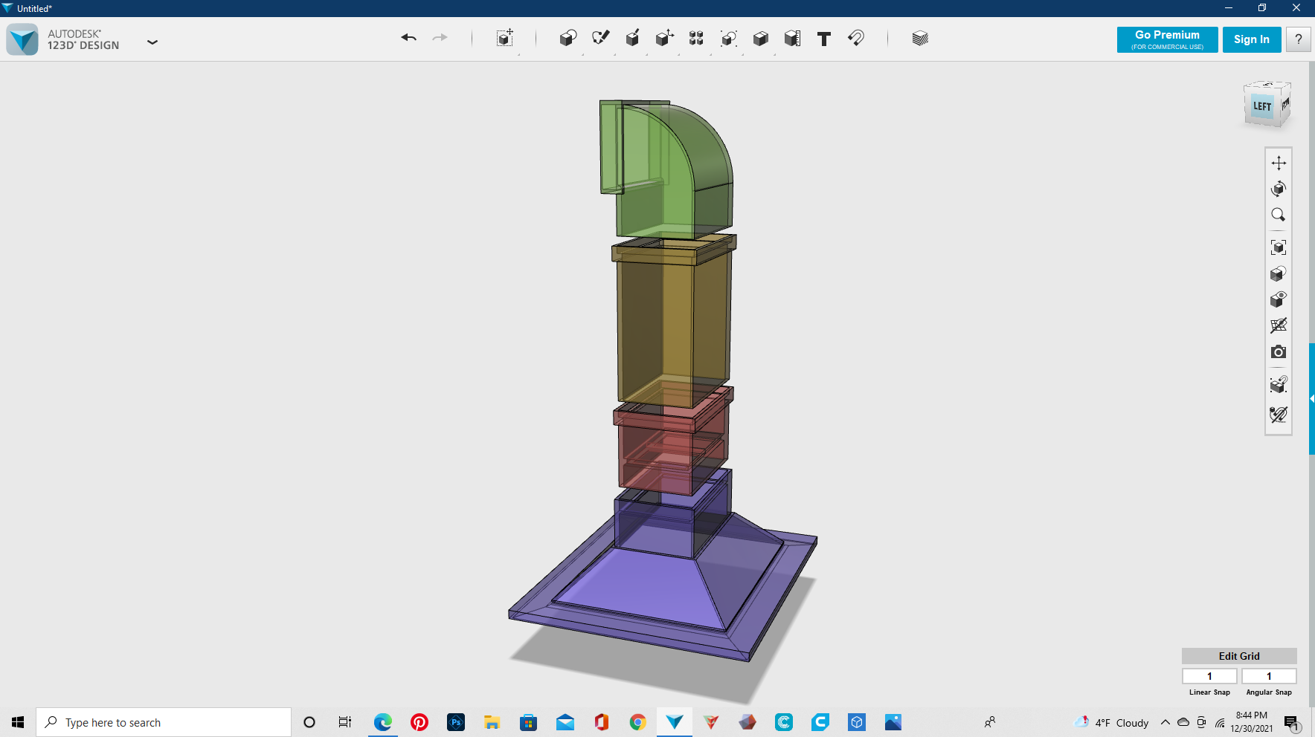Open the Modify tools menu
Image resolution: width=1315 pixels, height=737 pixels.
[x=664, y=39]
